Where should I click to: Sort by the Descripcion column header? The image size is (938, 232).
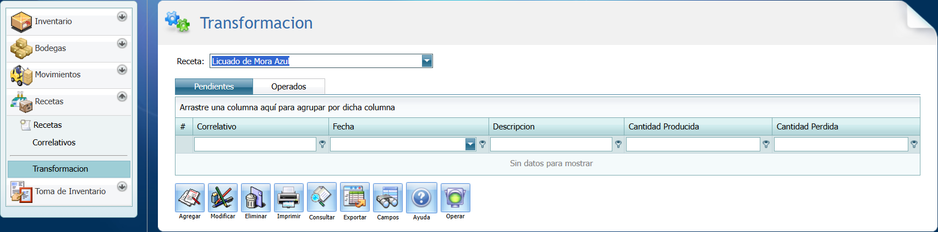pos(556,127)
